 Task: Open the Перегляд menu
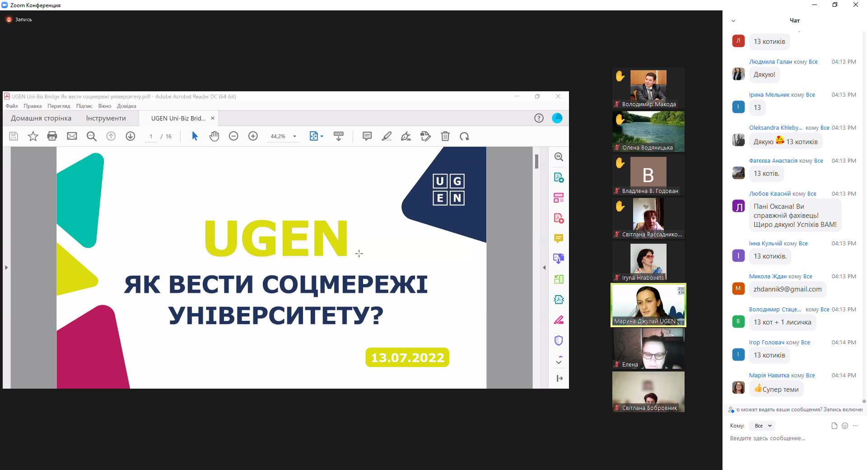(59, 106)
